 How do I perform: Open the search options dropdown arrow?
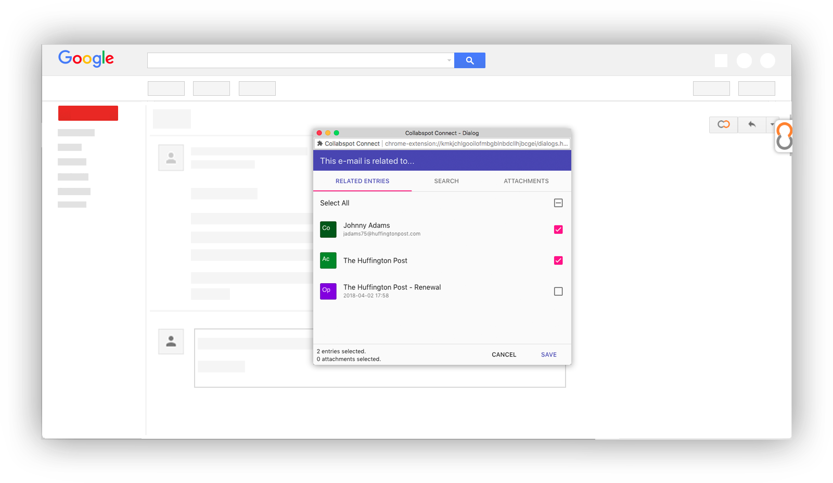(x=449, y=60)
